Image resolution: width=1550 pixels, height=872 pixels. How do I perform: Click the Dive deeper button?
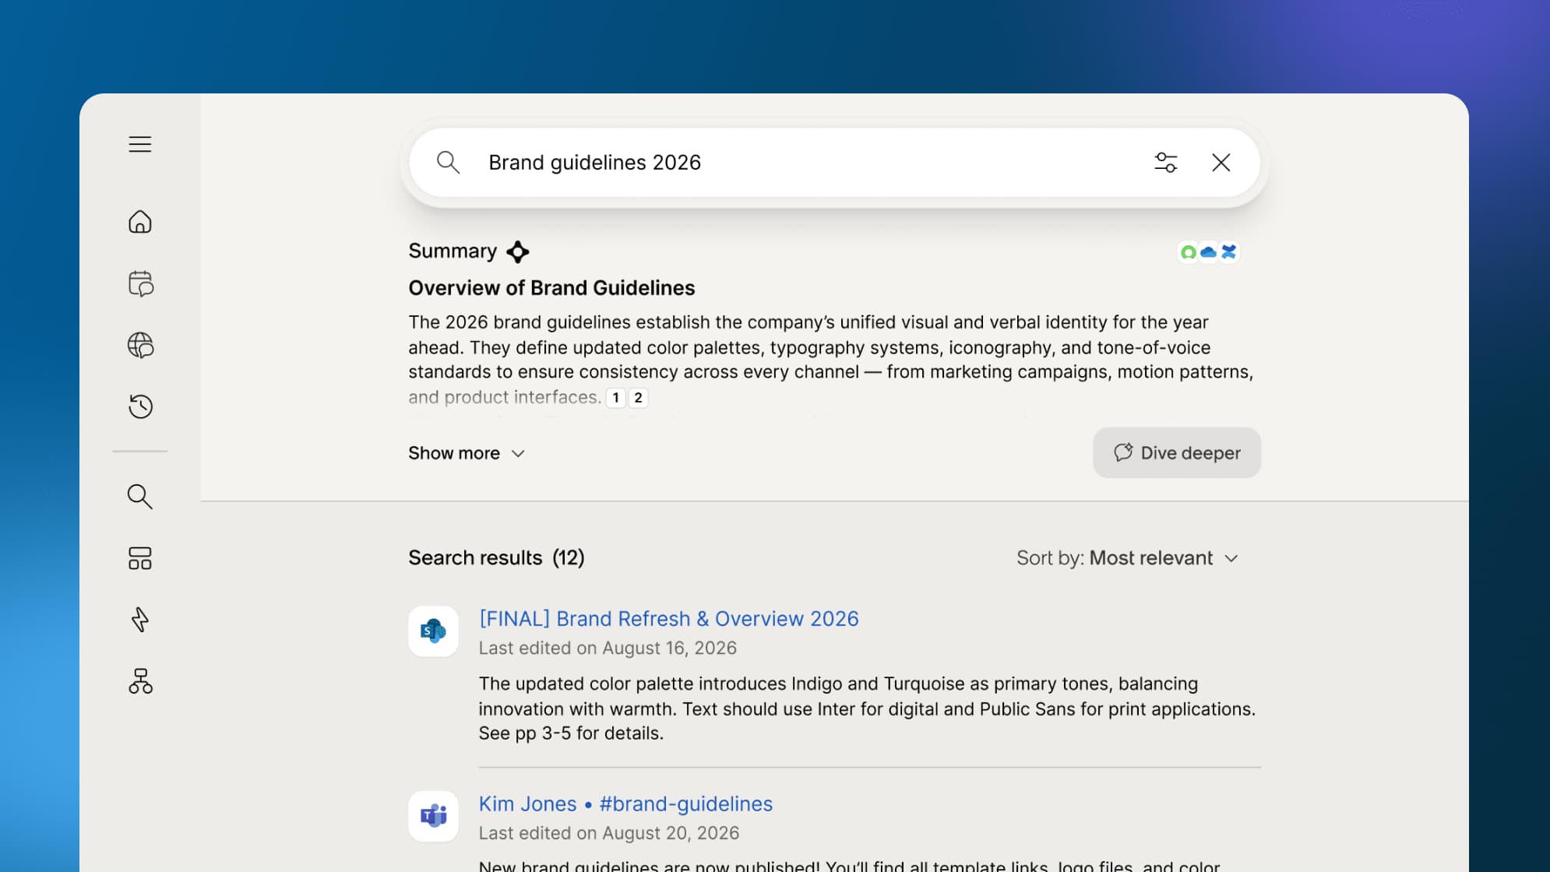(1177, 452)
